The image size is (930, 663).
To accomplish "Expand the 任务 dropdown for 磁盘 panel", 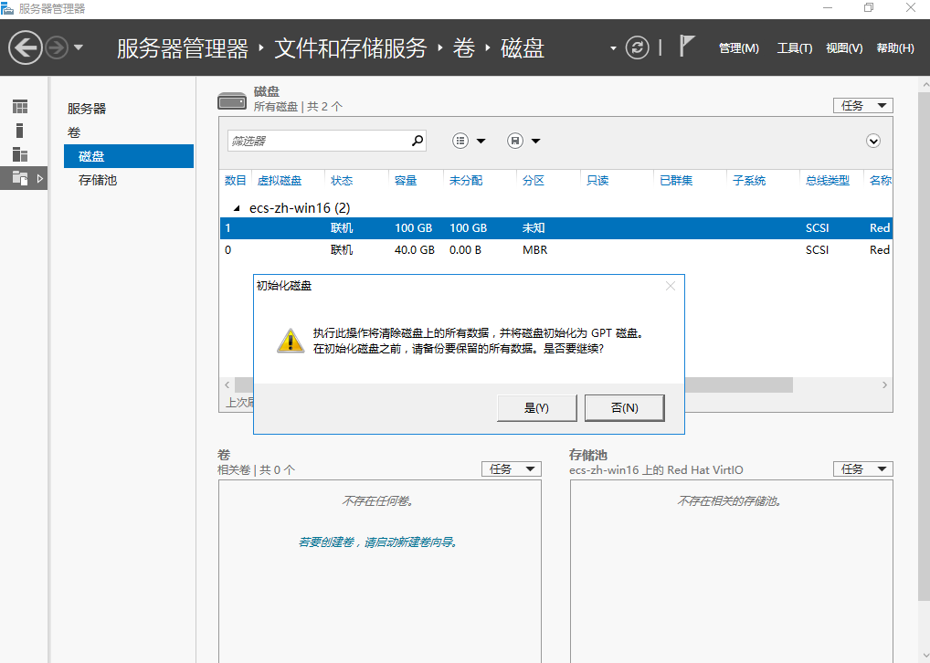I will [x=862, y=106].
